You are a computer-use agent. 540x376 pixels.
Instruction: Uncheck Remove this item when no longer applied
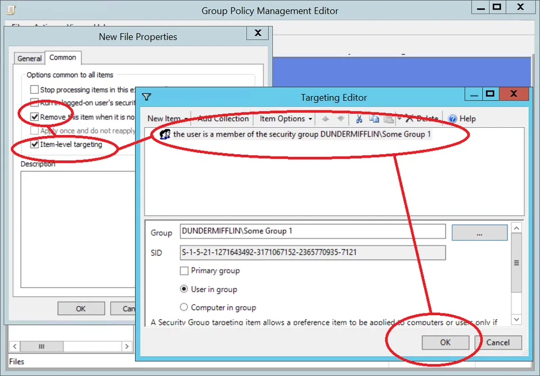click(x=34, y=117)
